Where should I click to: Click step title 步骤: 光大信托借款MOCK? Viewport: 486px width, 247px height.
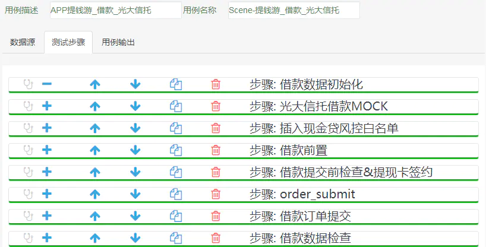click(318, 106)
